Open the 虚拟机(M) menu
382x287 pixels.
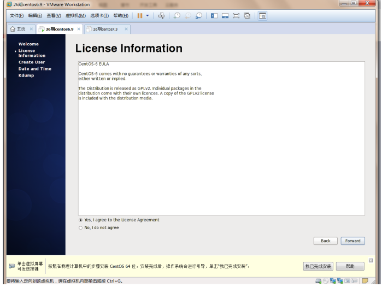point(75,16)
